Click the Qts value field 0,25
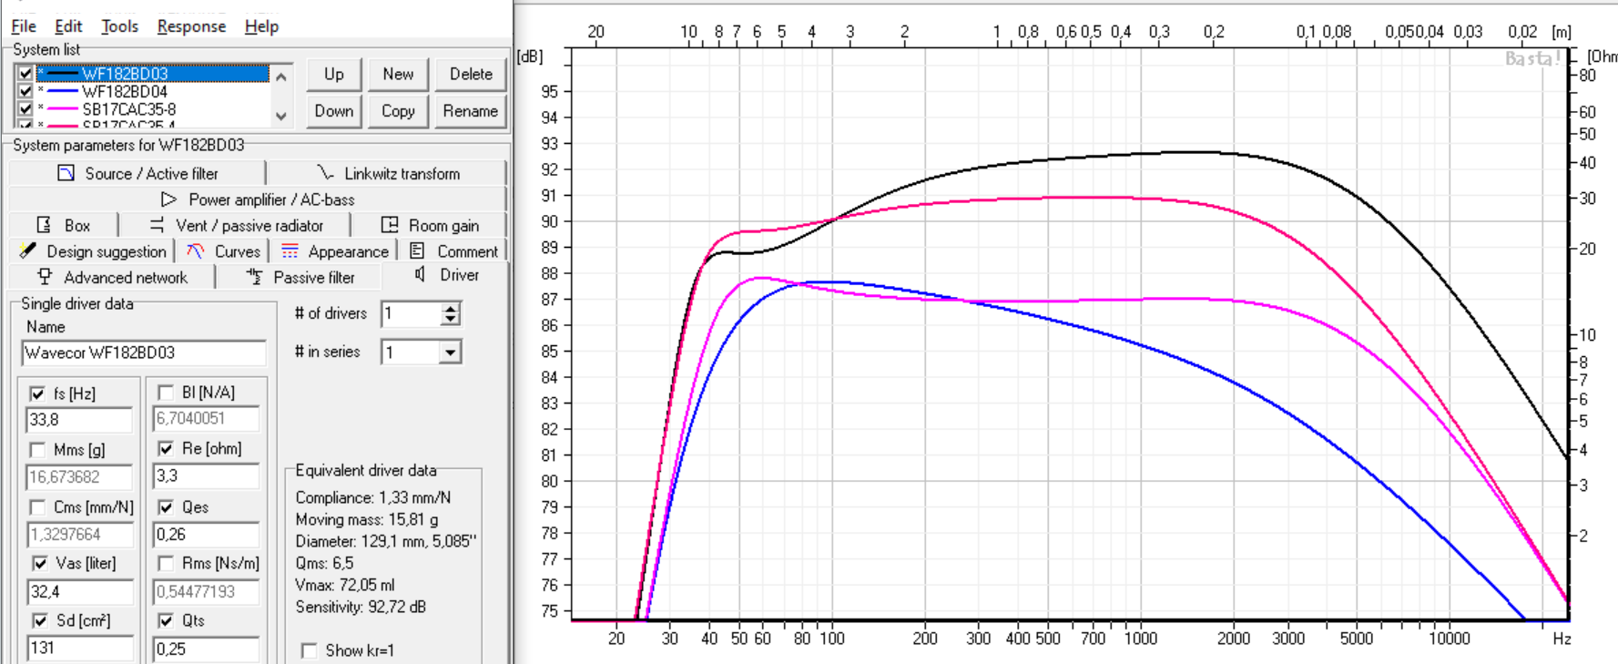Screen dimensions: 1618x664 pos(206,649)
